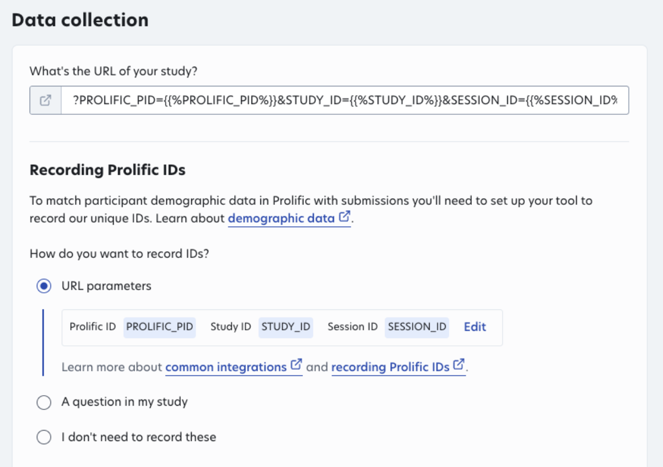Select the URL parameters radio option
Screen dimensions: 663x467
(44, 286)
